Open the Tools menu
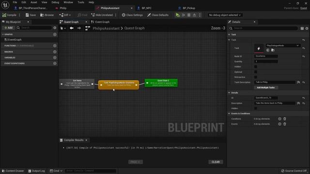This screenshot has width=310, height=174. click(81, 2)
